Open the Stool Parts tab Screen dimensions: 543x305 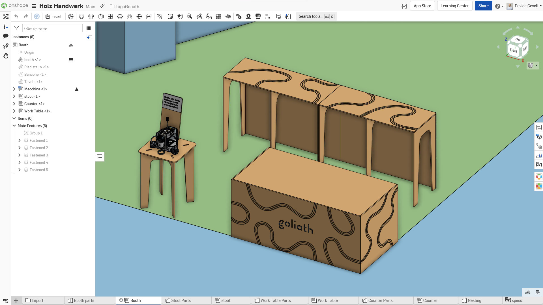tap(181, 300)
